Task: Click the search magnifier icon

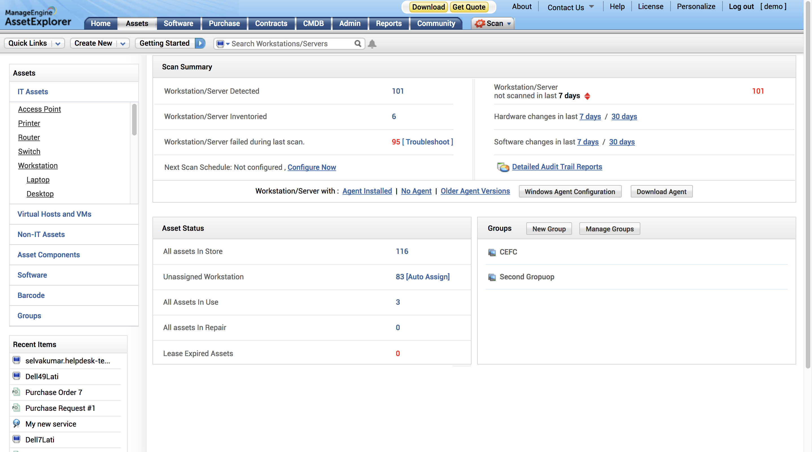Action: [x=357, y=43]
